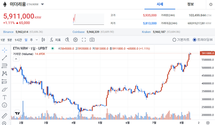Viewport: 215px width, 125px height.
Task: Open the Kraken price link
Action: (146, 32)
